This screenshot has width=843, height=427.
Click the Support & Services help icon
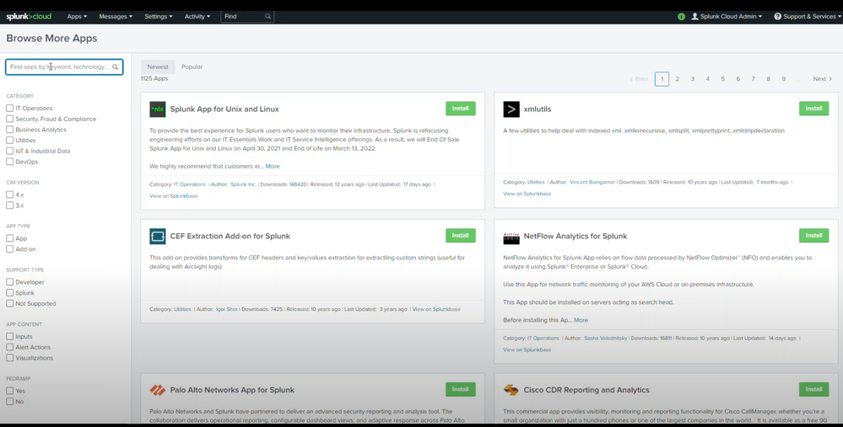(x=777, y=17)
